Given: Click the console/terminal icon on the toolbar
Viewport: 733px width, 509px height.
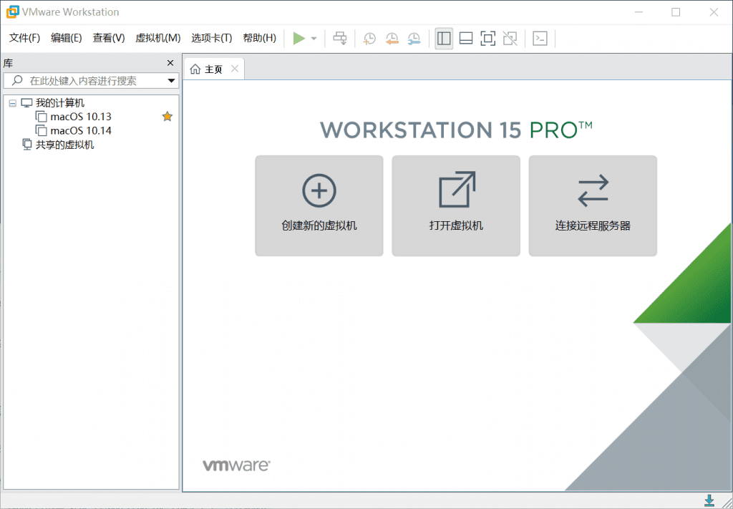Looking at the screenshot, I should 540,38.
